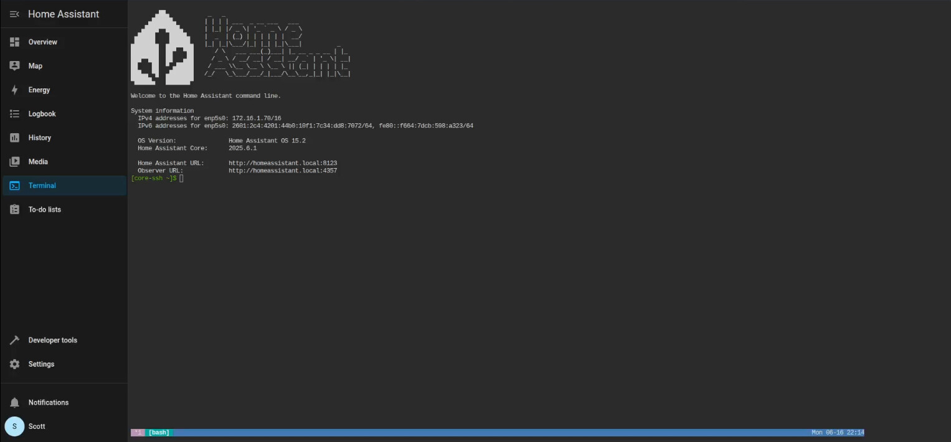This screenshot has width=951, height=442.
Task: Click the History bar chart icon
Action: point(14,138)
